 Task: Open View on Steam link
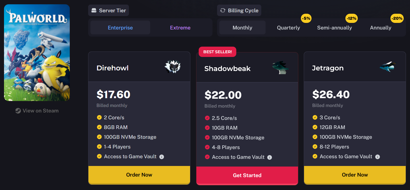[37, 111]
